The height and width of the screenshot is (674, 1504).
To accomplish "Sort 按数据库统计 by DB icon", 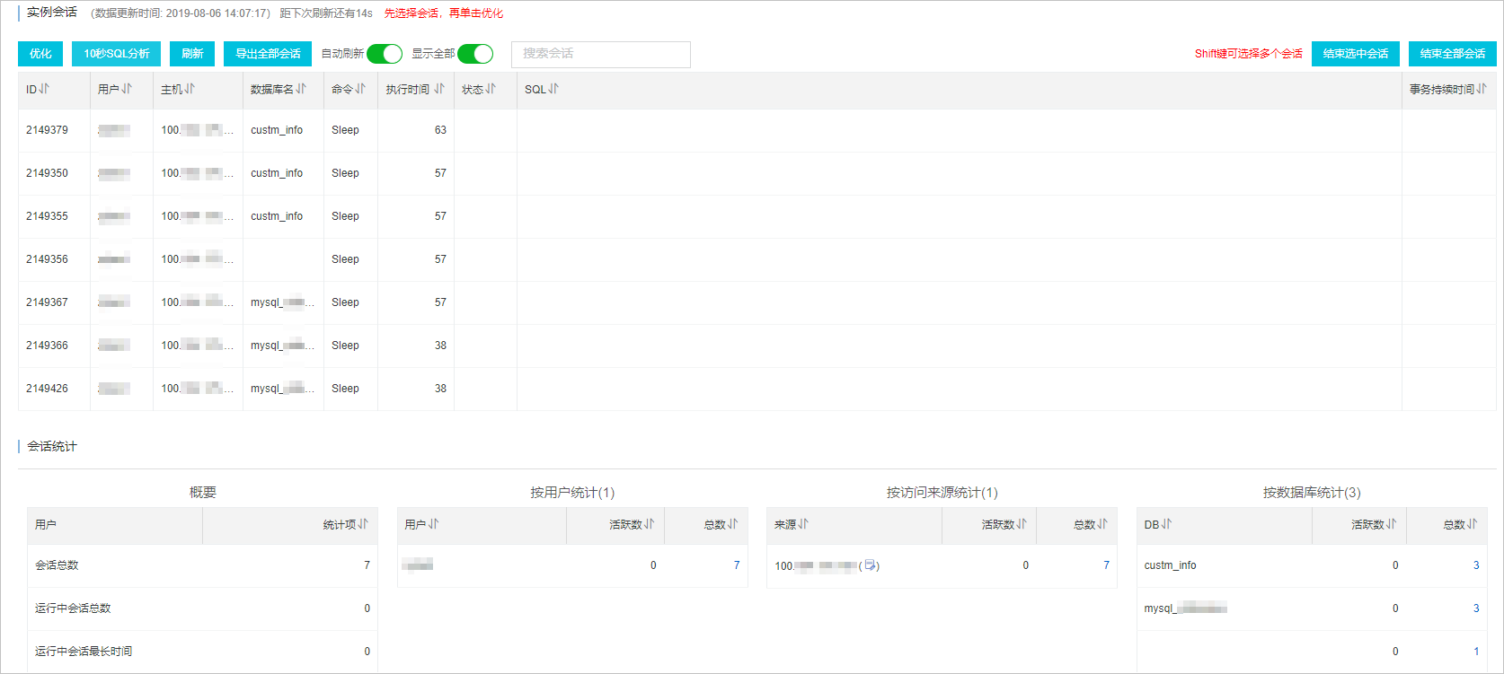I will tap(1167, 524).
